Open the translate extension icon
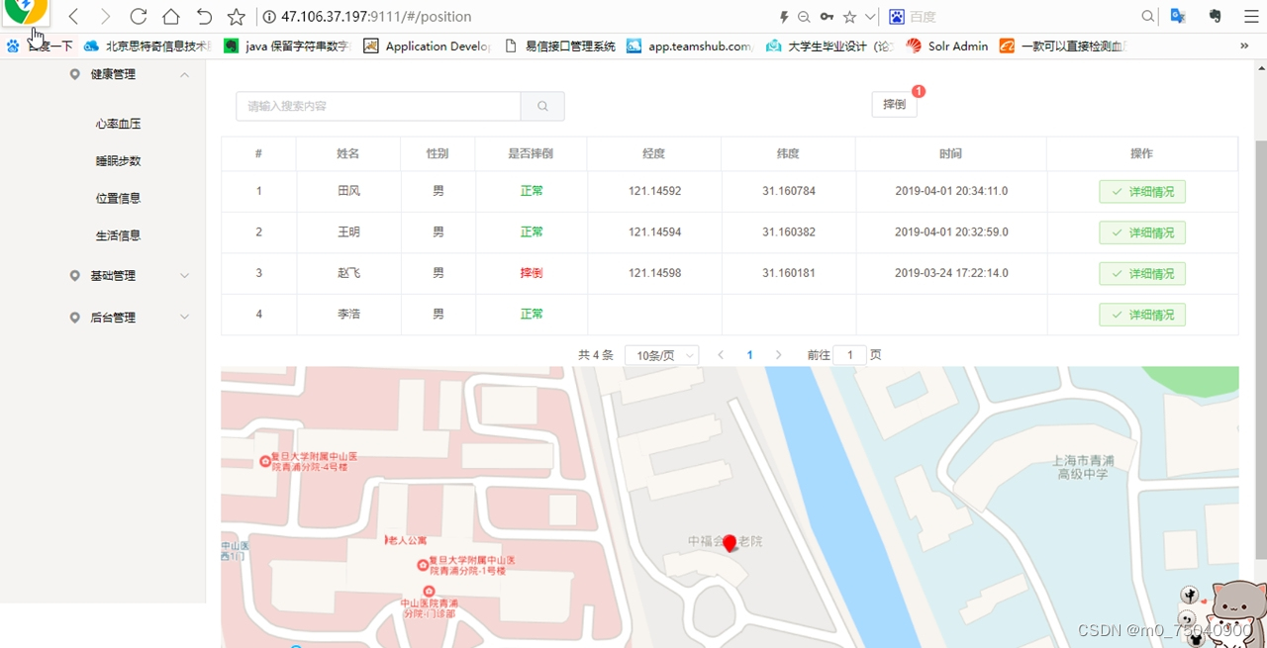This screenshot has height=648, width=1267. pos(1178,16)
